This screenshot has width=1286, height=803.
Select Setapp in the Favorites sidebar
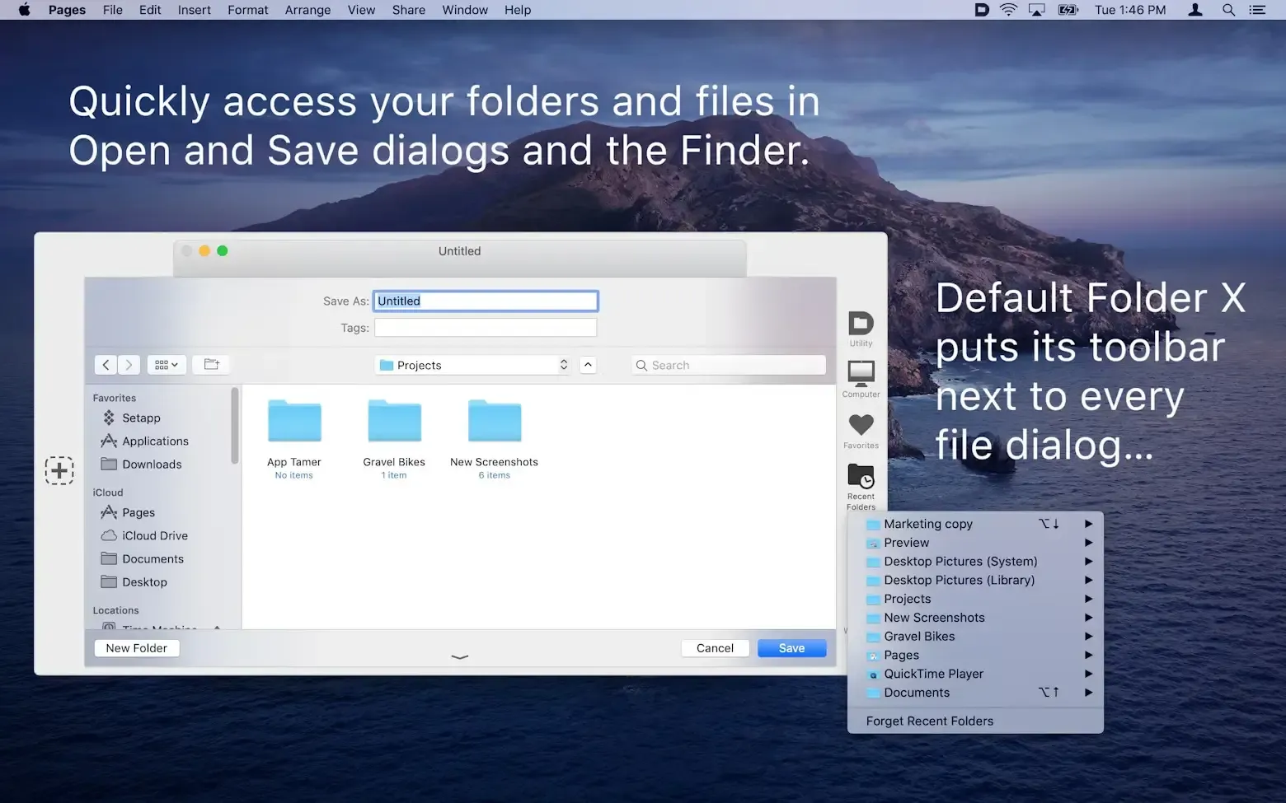tap(140, 418)
